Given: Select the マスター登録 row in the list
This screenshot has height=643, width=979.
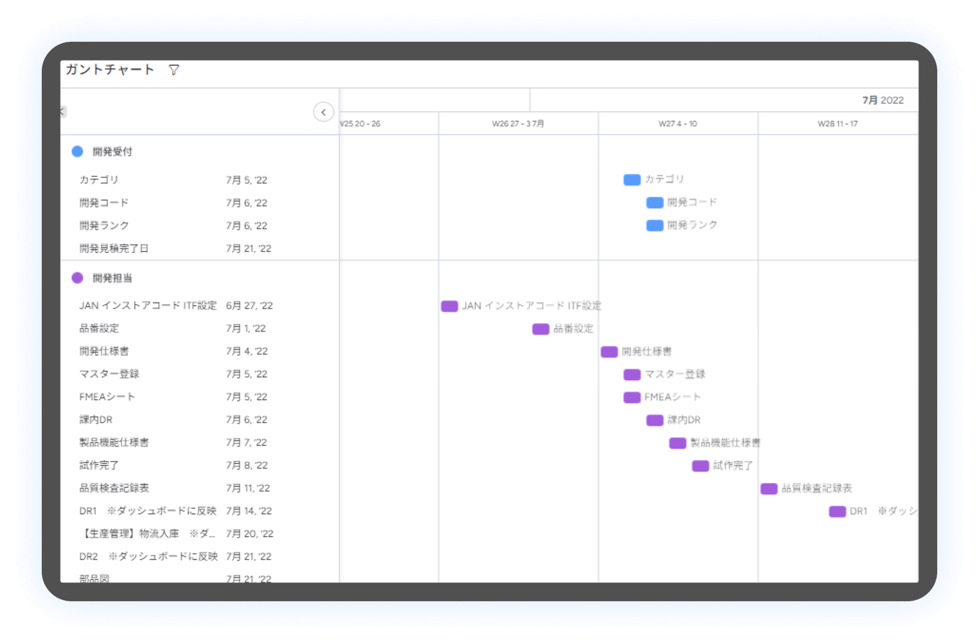Looking at the screenshot, I should 199,374.
